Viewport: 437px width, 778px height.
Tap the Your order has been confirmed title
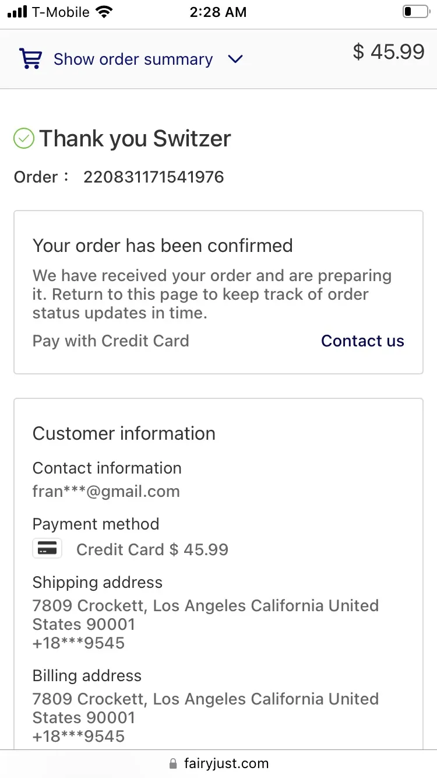point(163,246)
